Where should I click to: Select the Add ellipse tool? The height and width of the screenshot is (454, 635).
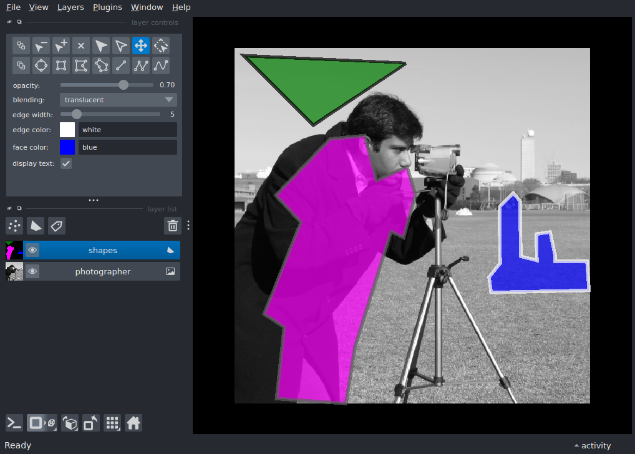(x=41, y=65)
